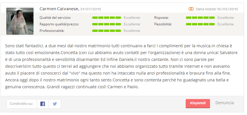The width and height of the screenshot is (247, 115).
Task: Click the Condividilo su label
Action: tap(21, 104)
